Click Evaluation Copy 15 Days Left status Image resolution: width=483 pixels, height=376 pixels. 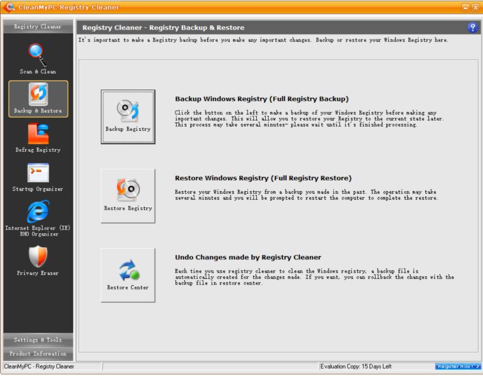pos(356,366)
